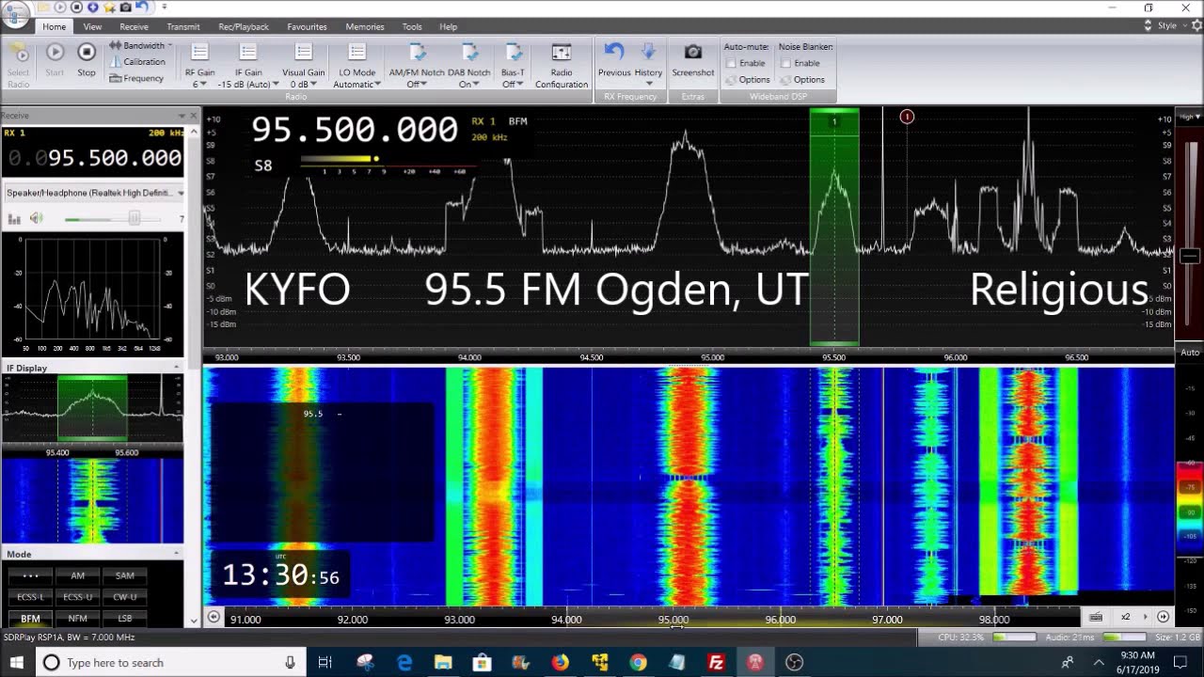Open the Bandwidth menu
The image size is (1204, 677).
point(141,45)
